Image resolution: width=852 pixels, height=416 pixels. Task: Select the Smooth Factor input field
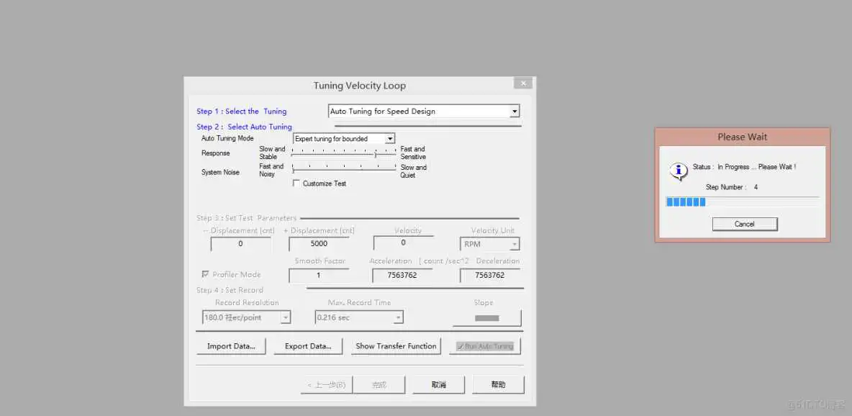(318, 274)
